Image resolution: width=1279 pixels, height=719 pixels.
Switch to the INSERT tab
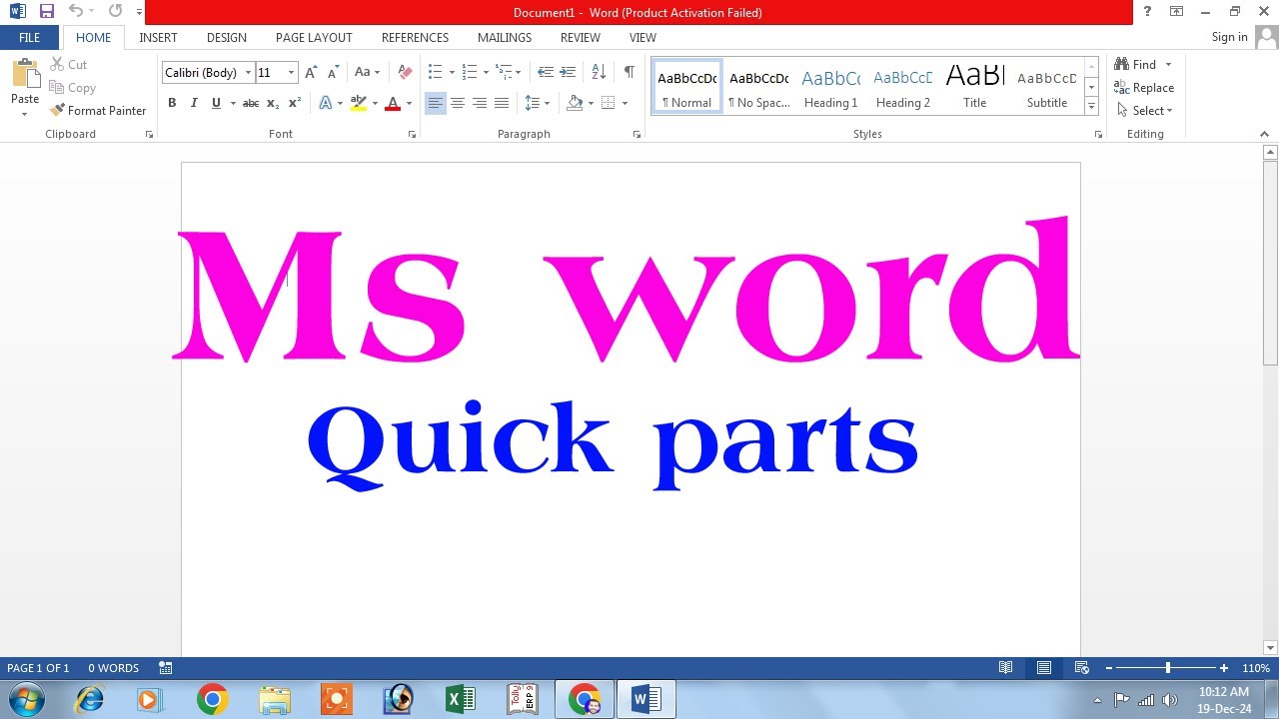tap(158, 37)
